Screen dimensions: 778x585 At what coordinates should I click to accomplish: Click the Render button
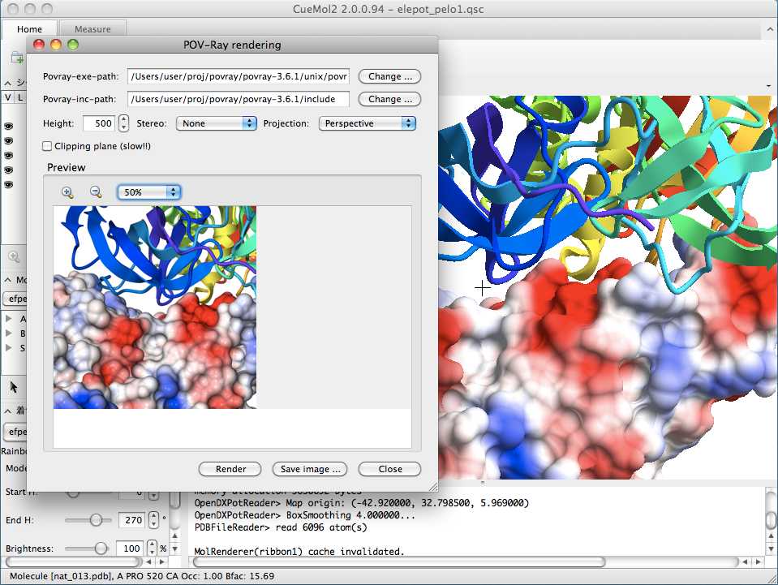pos(230,469)
